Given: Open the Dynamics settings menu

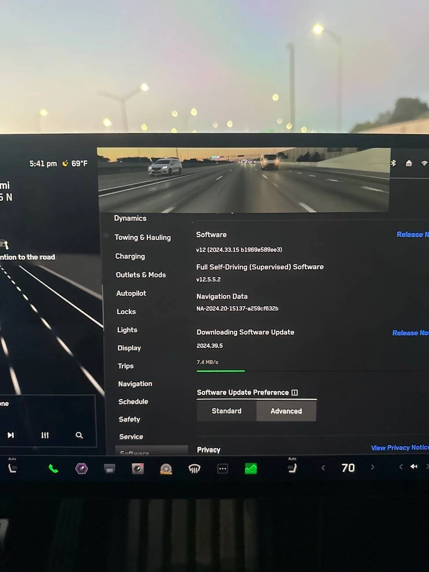Looking at the screenshot, I should [x=130, y=218].
